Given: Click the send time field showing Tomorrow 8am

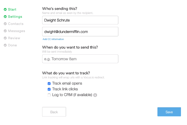Looking at the screenshot, I should [80, 59].
